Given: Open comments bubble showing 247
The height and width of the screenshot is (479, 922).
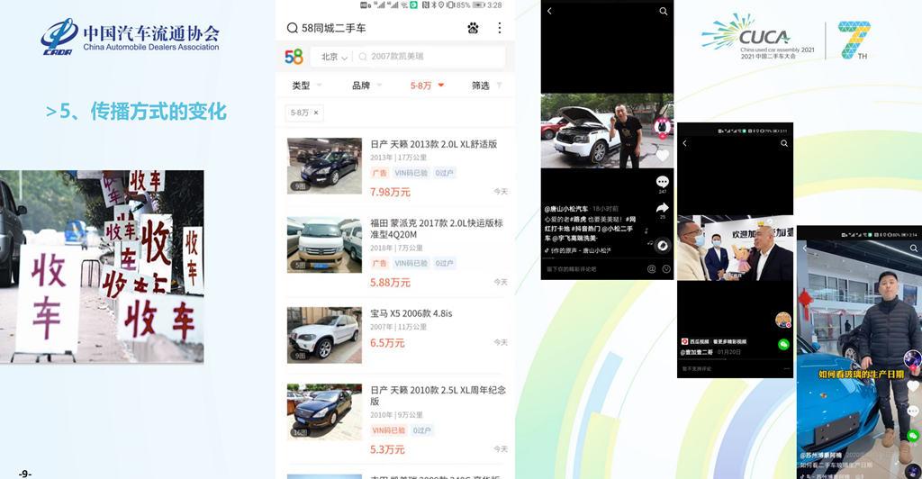Looking at the screenshot, I should [x=662, y=184].
